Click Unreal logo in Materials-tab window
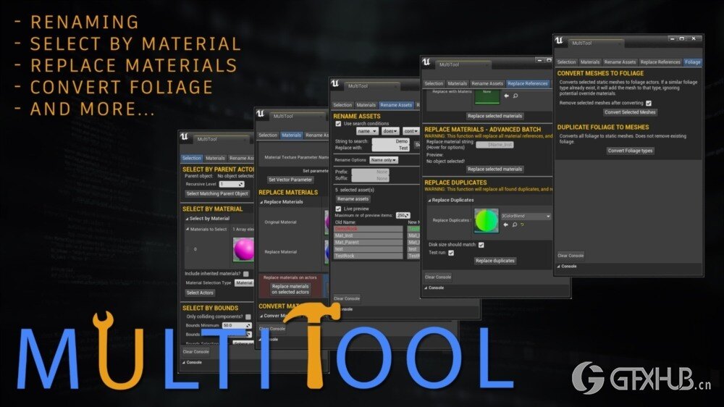 (261, 114)
